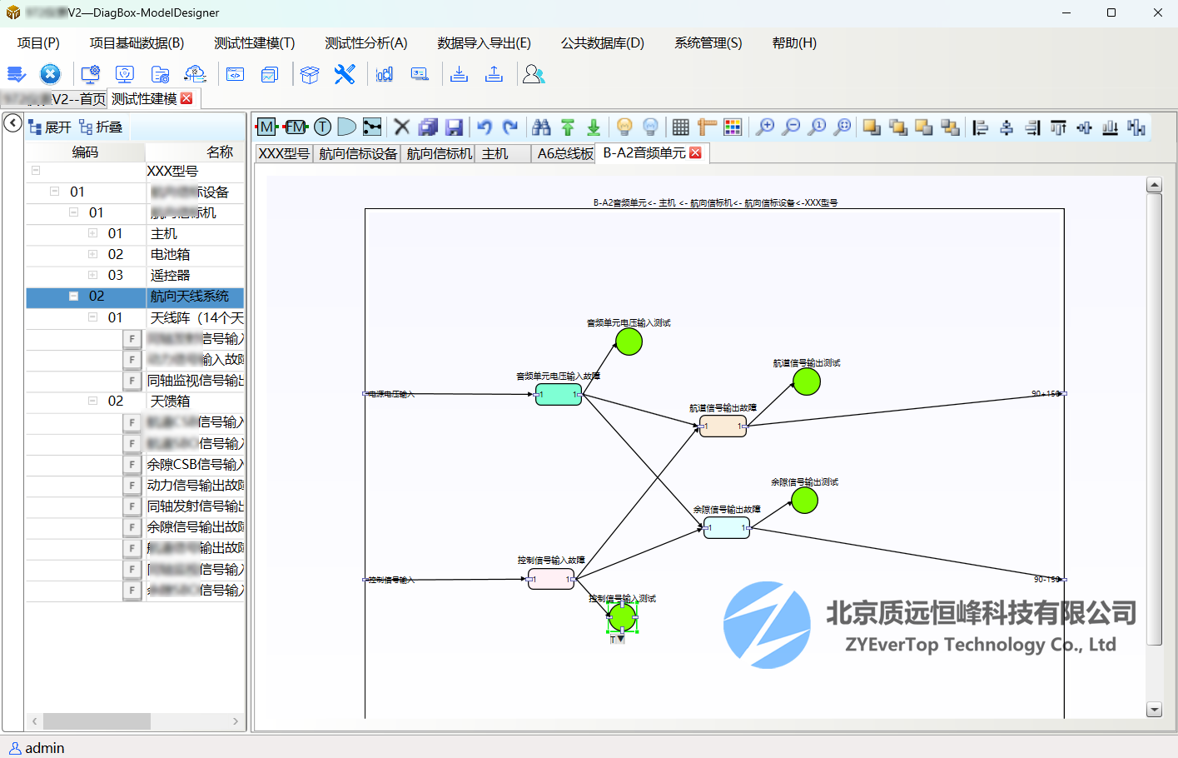Collapse the XXX型号 root tree node
This screenshot has height=758, width=1178.
[36, 170]
